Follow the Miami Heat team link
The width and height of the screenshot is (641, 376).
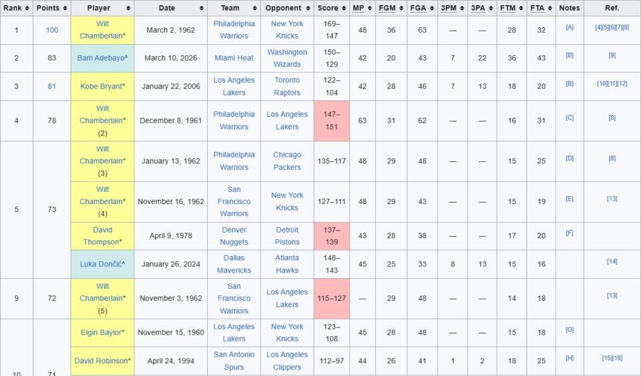click(234, 58)
